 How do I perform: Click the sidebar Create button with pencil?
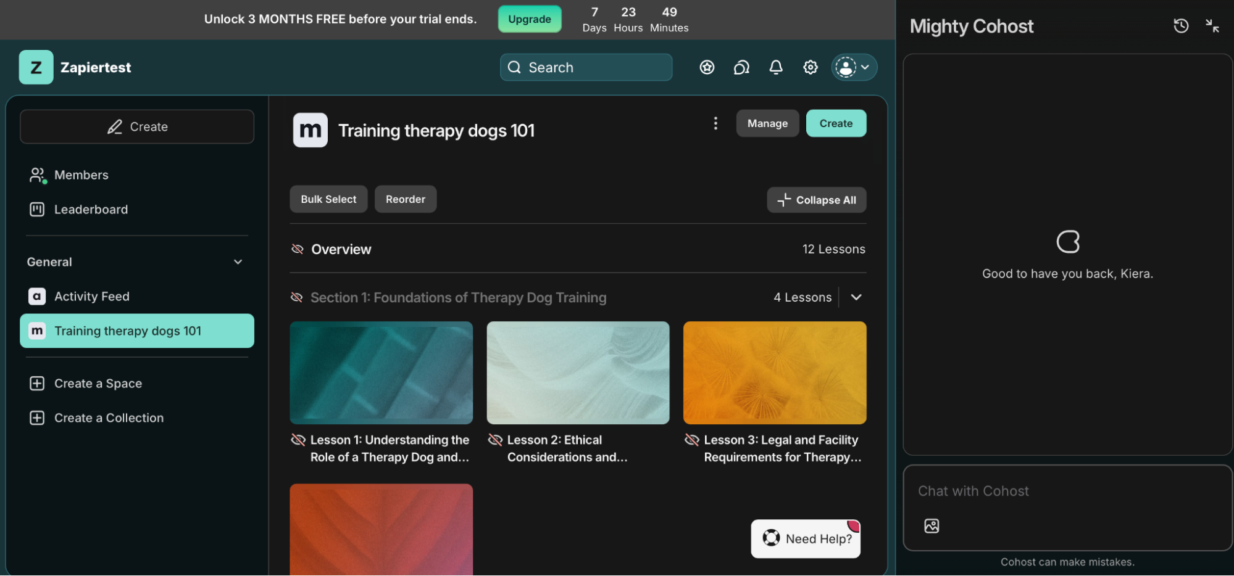(x=136, y=127)
